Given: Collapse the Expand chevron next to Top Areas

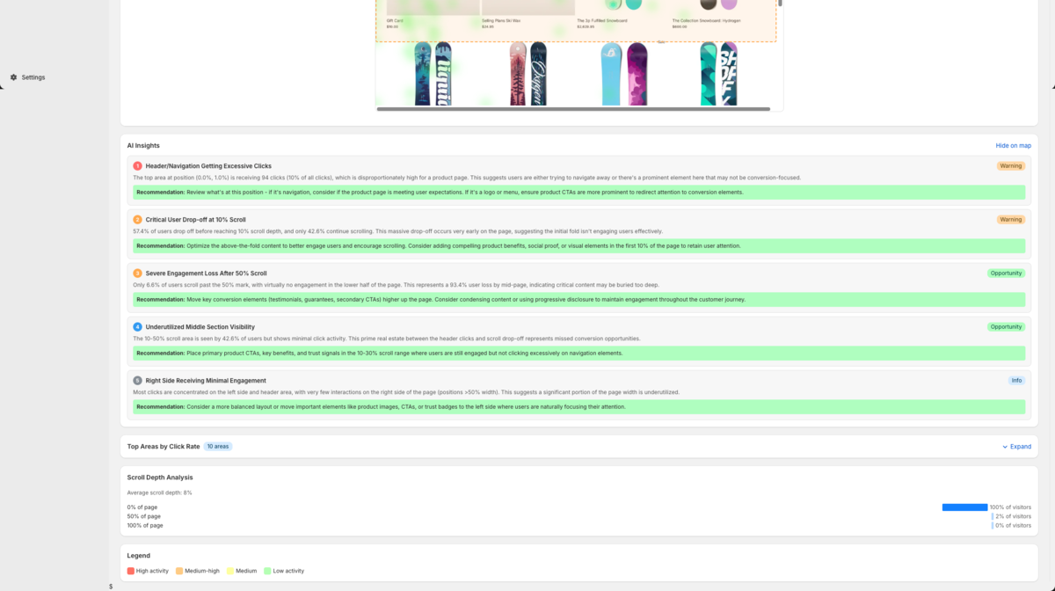Looking at the screenshot, I should tap(1005, 447).
